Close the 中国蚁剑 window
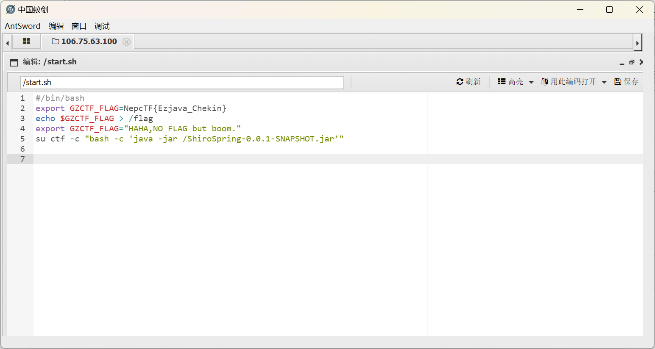This screenshot has height=349, width=655. [x=639, y=9]
